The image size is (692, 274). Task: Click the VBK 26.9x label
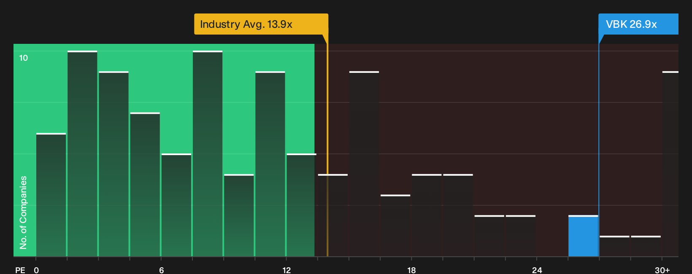point(638,24)
